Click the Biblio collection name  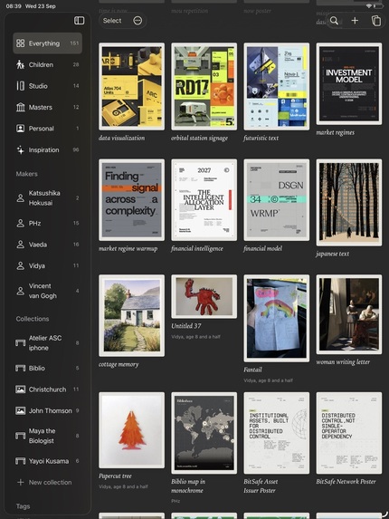click(x=37, y=368)
